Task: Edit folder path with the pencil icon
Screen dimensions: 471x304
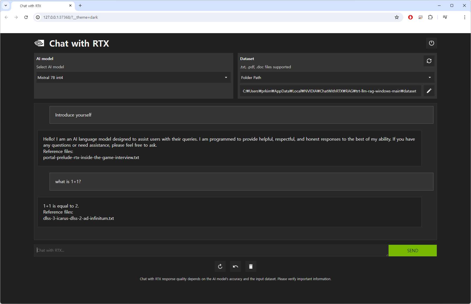Action: tap(429, 91)
